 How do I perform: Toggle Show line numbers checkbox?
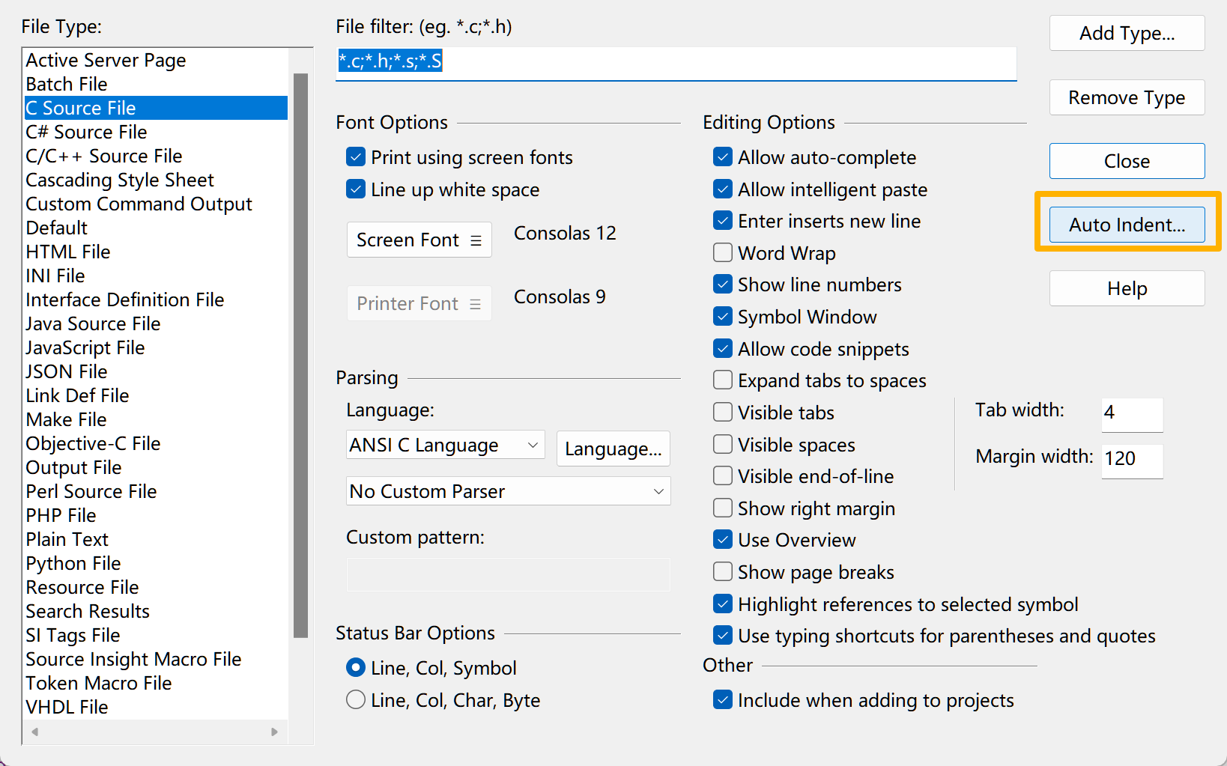[723, 285]
